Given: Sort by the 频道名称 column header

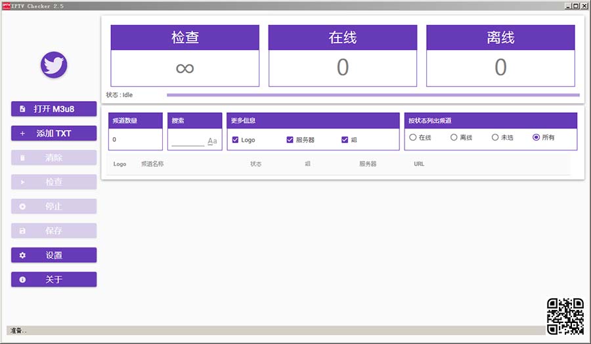Looking at the screenshot, I should click(152, 164).
